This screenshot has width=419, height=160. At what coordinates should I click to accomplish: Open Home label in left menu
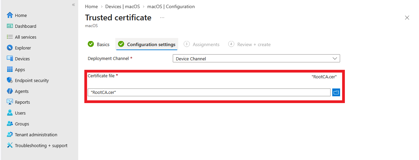click(x=21, y=15)
